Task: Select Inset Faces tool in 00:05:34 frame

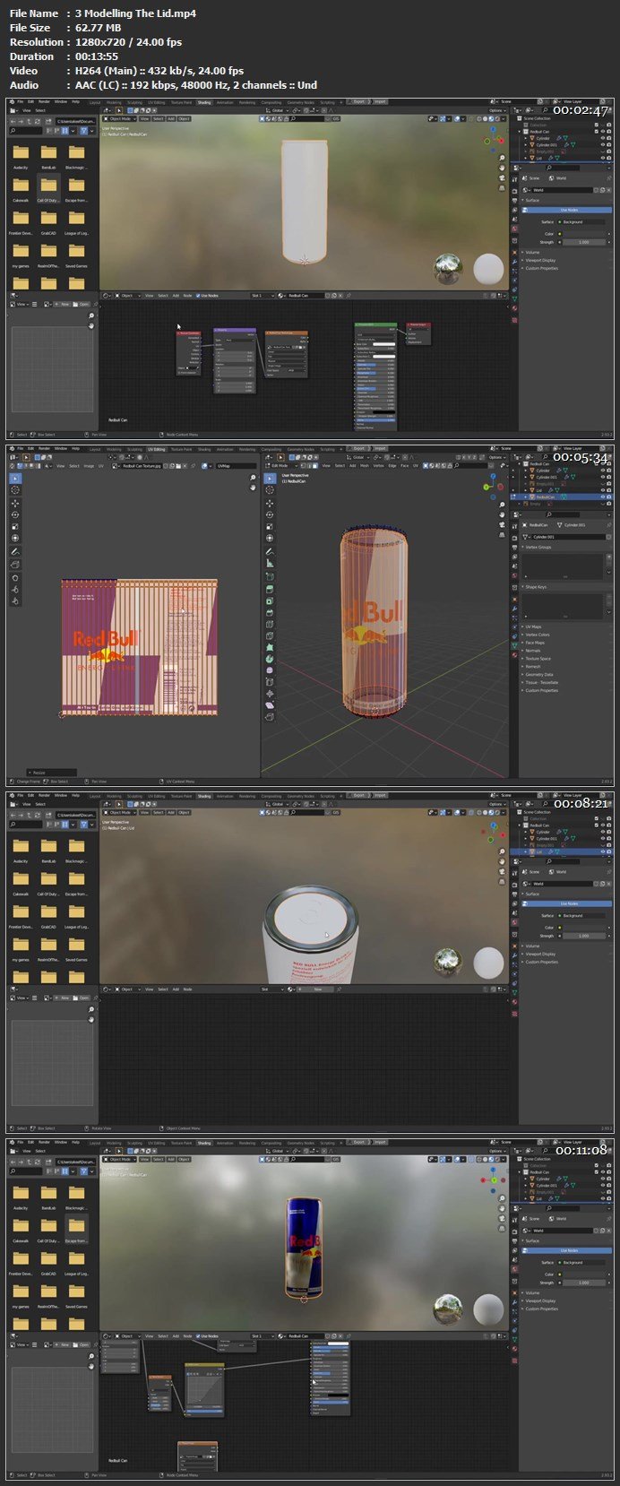Action: pos(270,600)
